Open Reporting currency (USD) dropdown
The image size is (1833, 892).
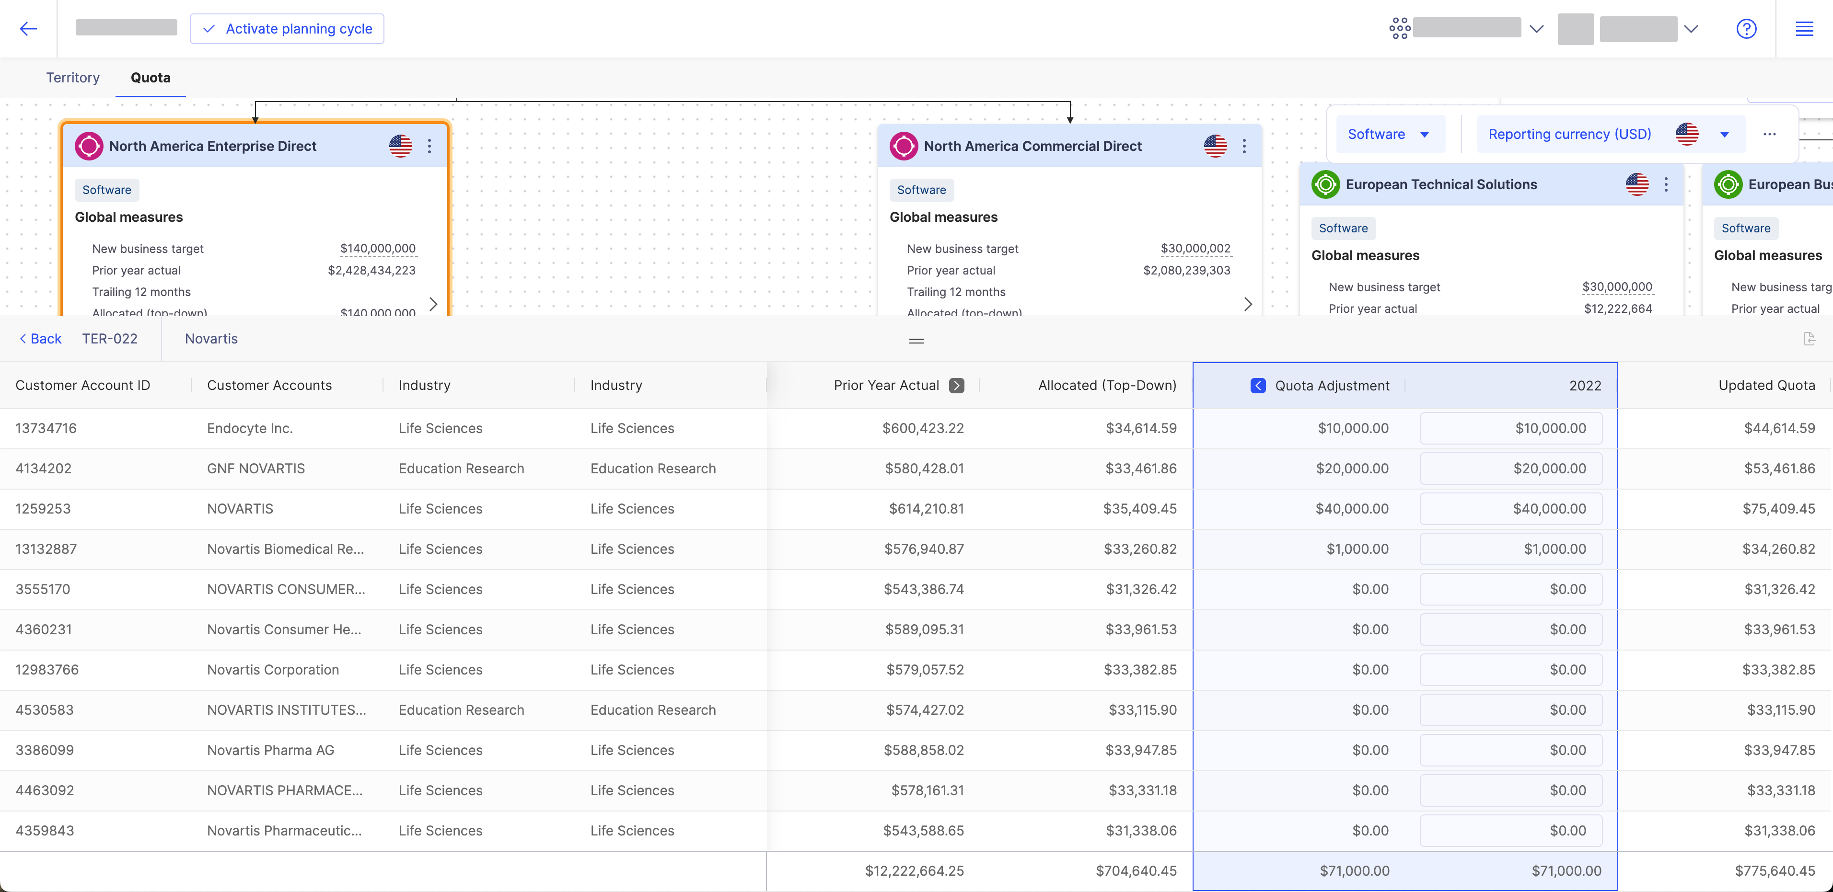[x=1610, y=134]
